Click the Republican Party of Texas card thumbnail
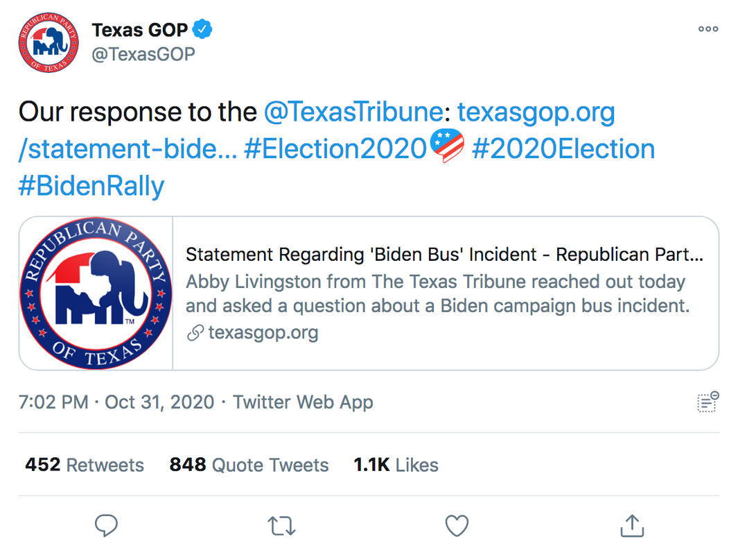738x555 pixels. point(96,293)
